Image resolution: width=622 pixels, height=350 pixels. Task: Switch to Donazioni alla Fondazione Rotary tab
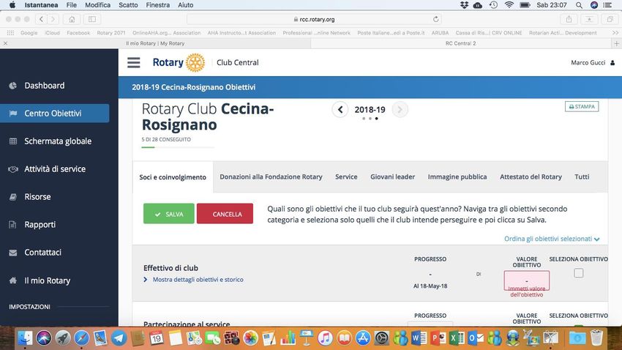pos(271,177)
